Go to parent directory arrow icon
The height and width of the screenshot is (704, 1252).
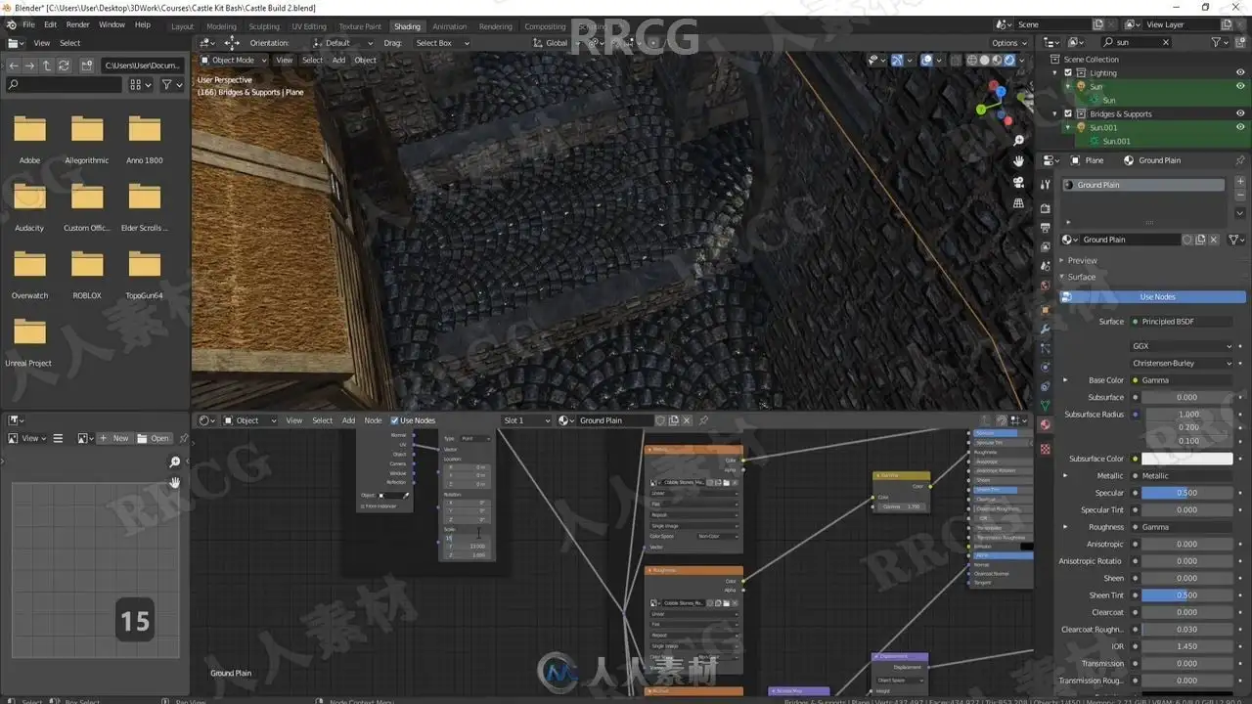[47, 66]
